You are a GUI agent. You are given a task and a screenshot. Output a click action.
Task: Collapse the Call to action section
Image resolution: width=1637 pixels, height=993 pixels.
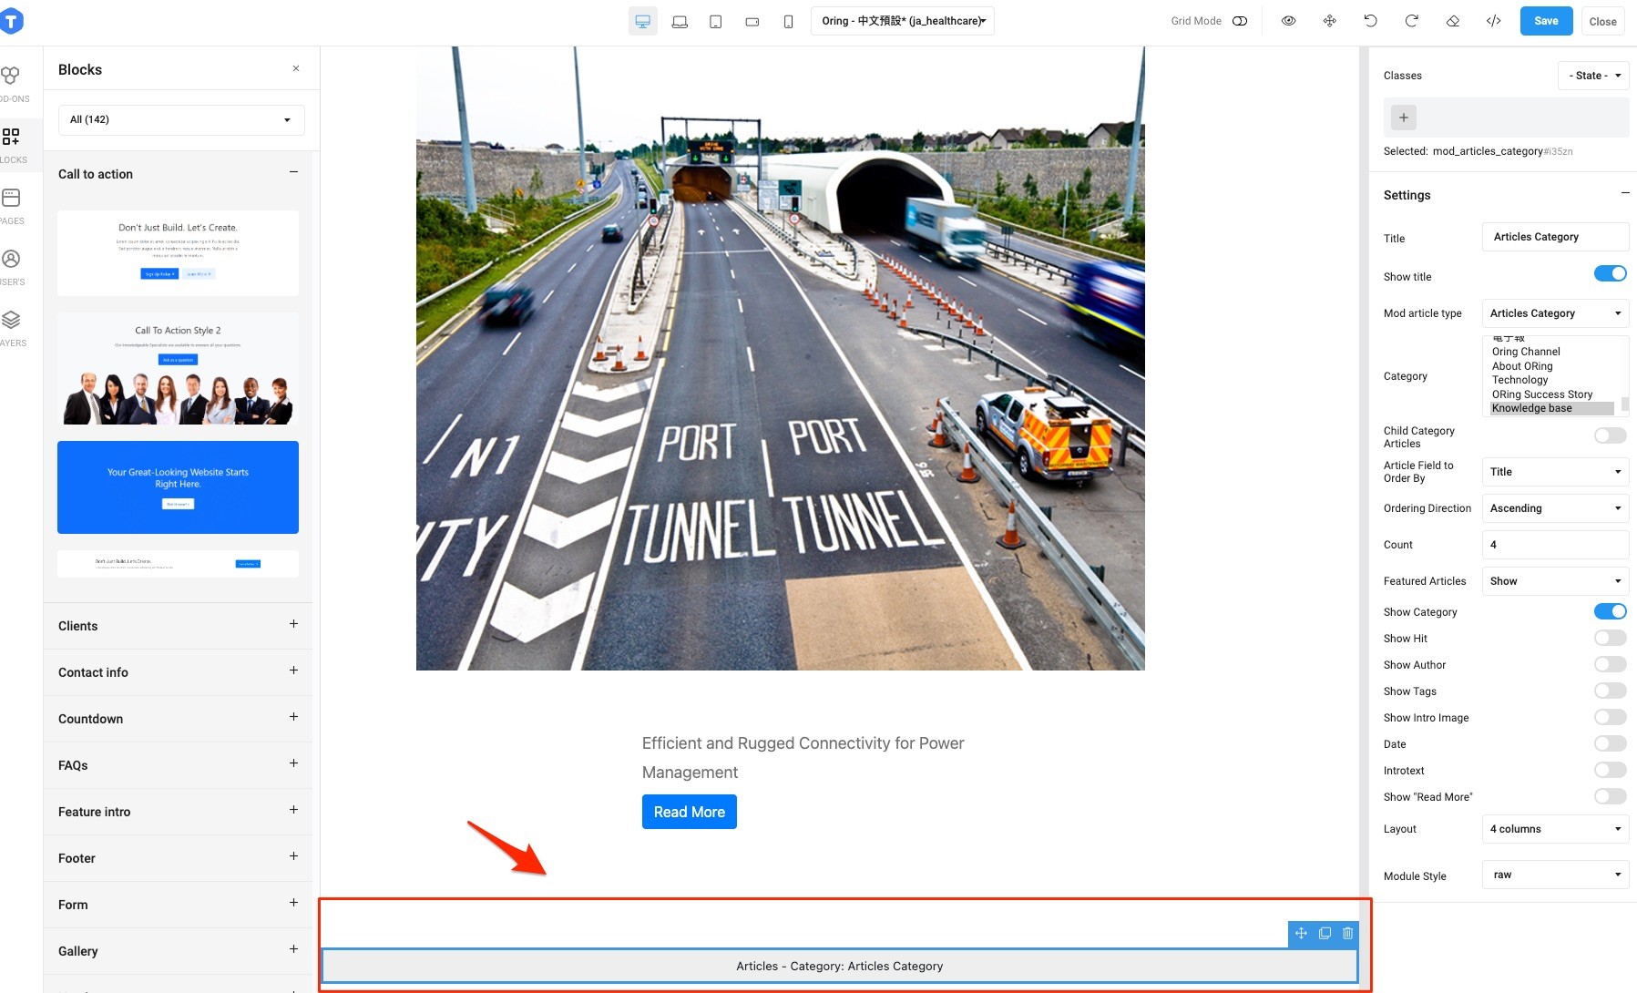tap(293, 172)
